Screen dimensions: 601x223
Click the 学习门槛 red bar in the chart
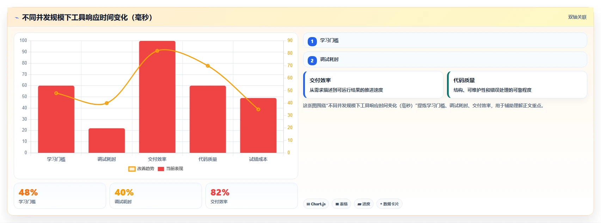pos(56,119)
